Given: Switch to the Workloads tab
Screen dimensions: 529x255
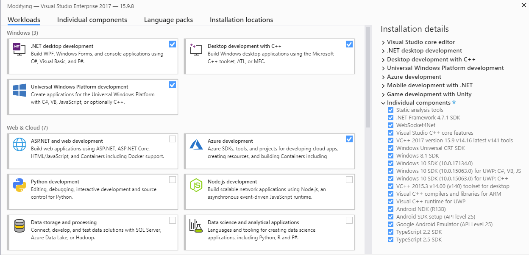Looking at the screenshot, I should click(x=24, y=20).
